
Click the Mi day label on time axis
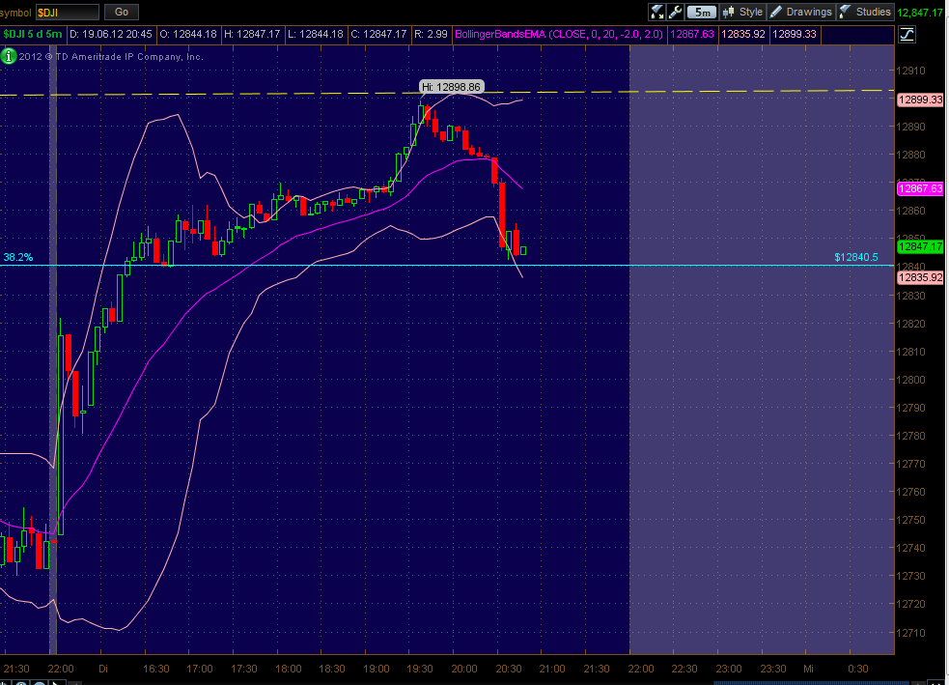coord(809,669)
